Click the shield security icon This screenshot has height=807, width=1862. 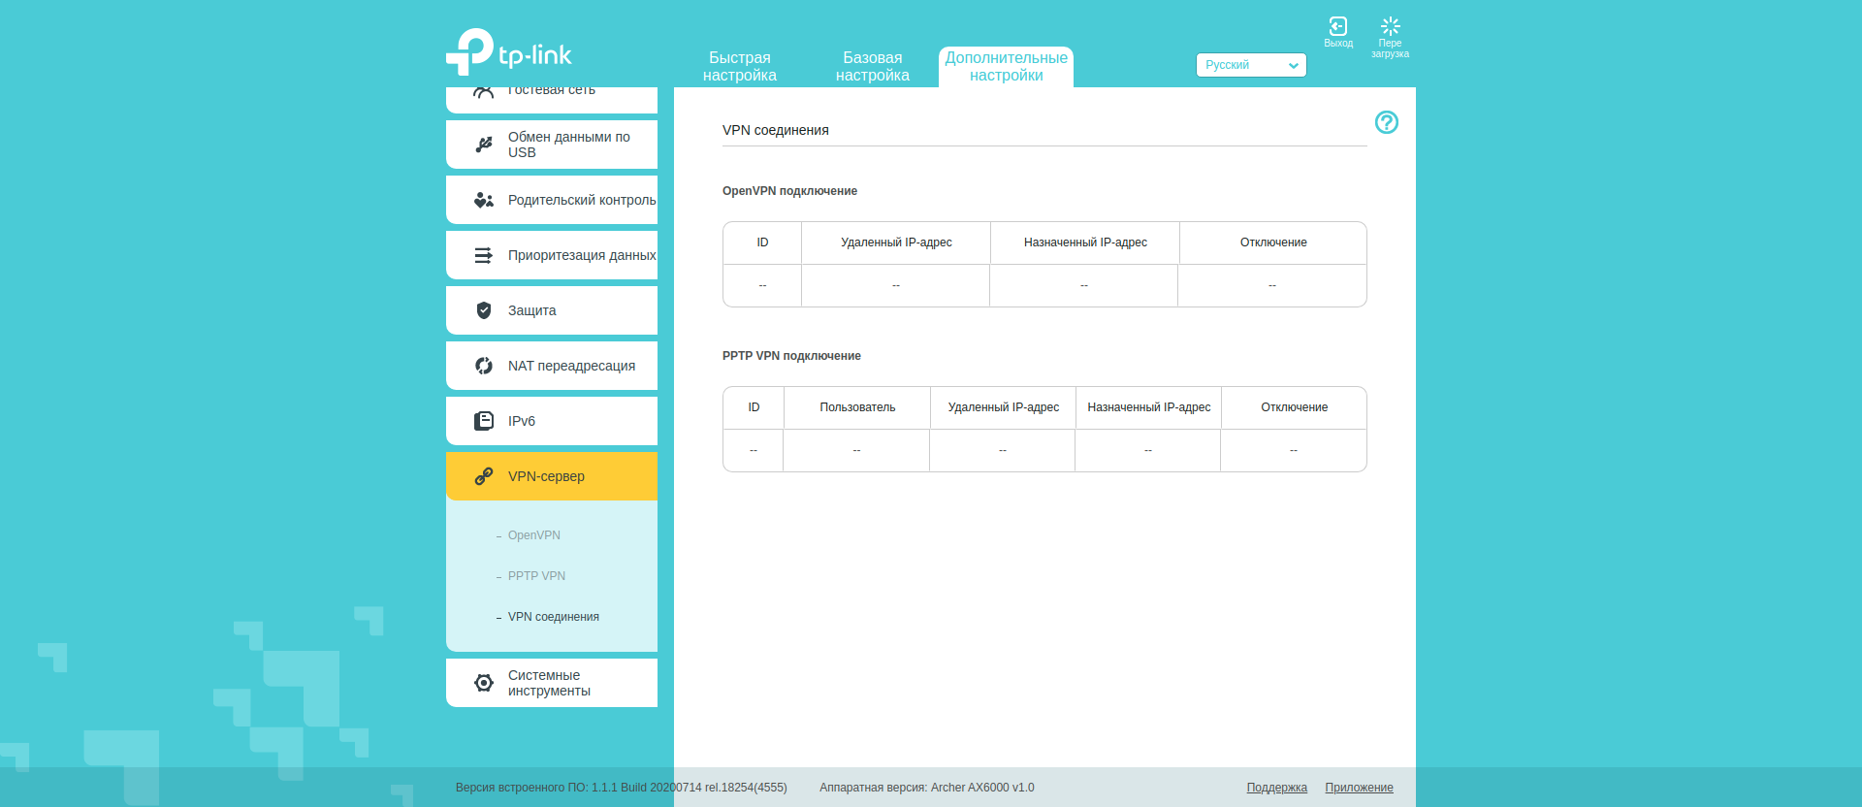point(484,310)
